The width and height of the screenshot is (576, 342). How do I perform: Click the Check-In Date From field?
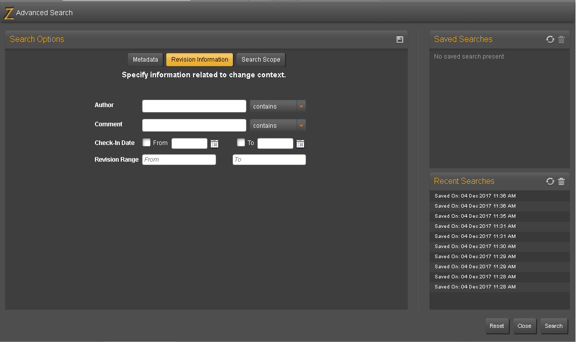point(189,143)
